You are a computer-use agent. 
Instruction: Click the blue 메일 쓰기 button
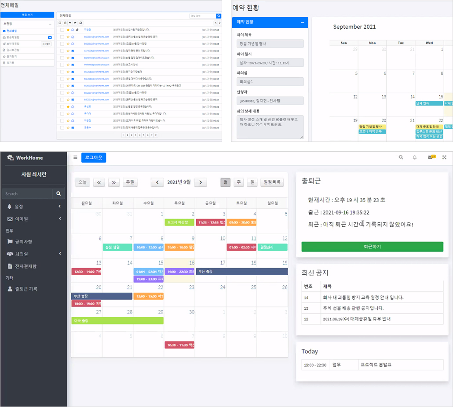27,15
